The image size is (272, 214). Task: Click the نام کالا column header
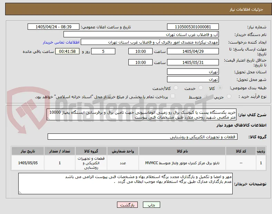click(x=182, y=151)
